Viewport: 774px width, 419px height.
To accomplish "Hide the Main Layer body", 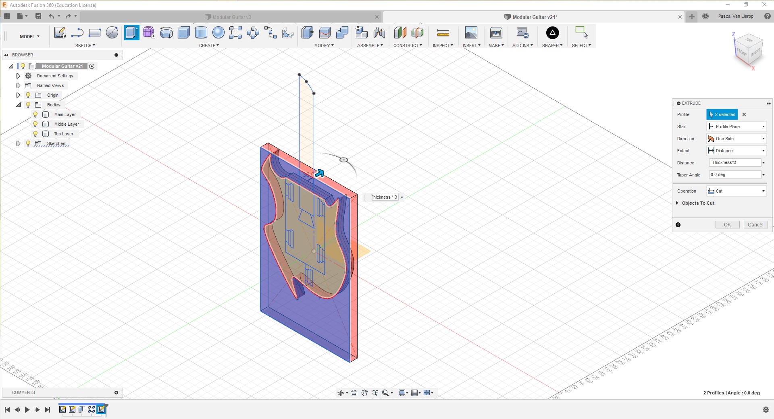I will pos(35,114).
